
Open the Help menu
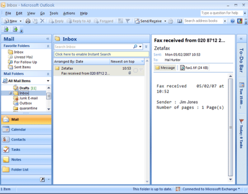click(x=84, y=13)
